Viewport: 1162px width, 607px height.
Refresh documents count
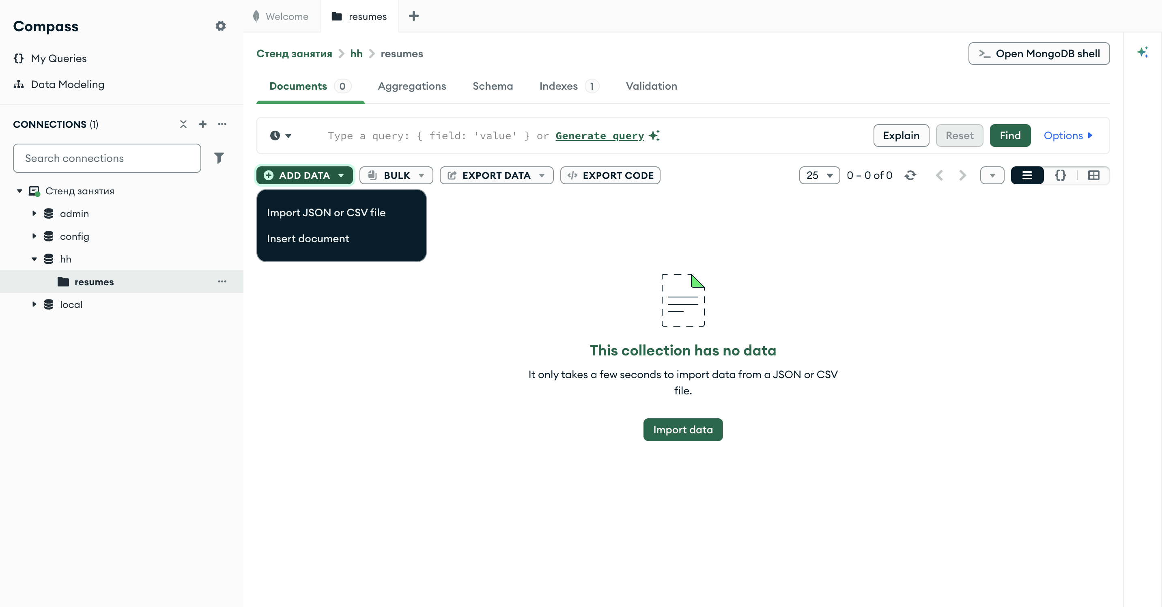(910, 175)
